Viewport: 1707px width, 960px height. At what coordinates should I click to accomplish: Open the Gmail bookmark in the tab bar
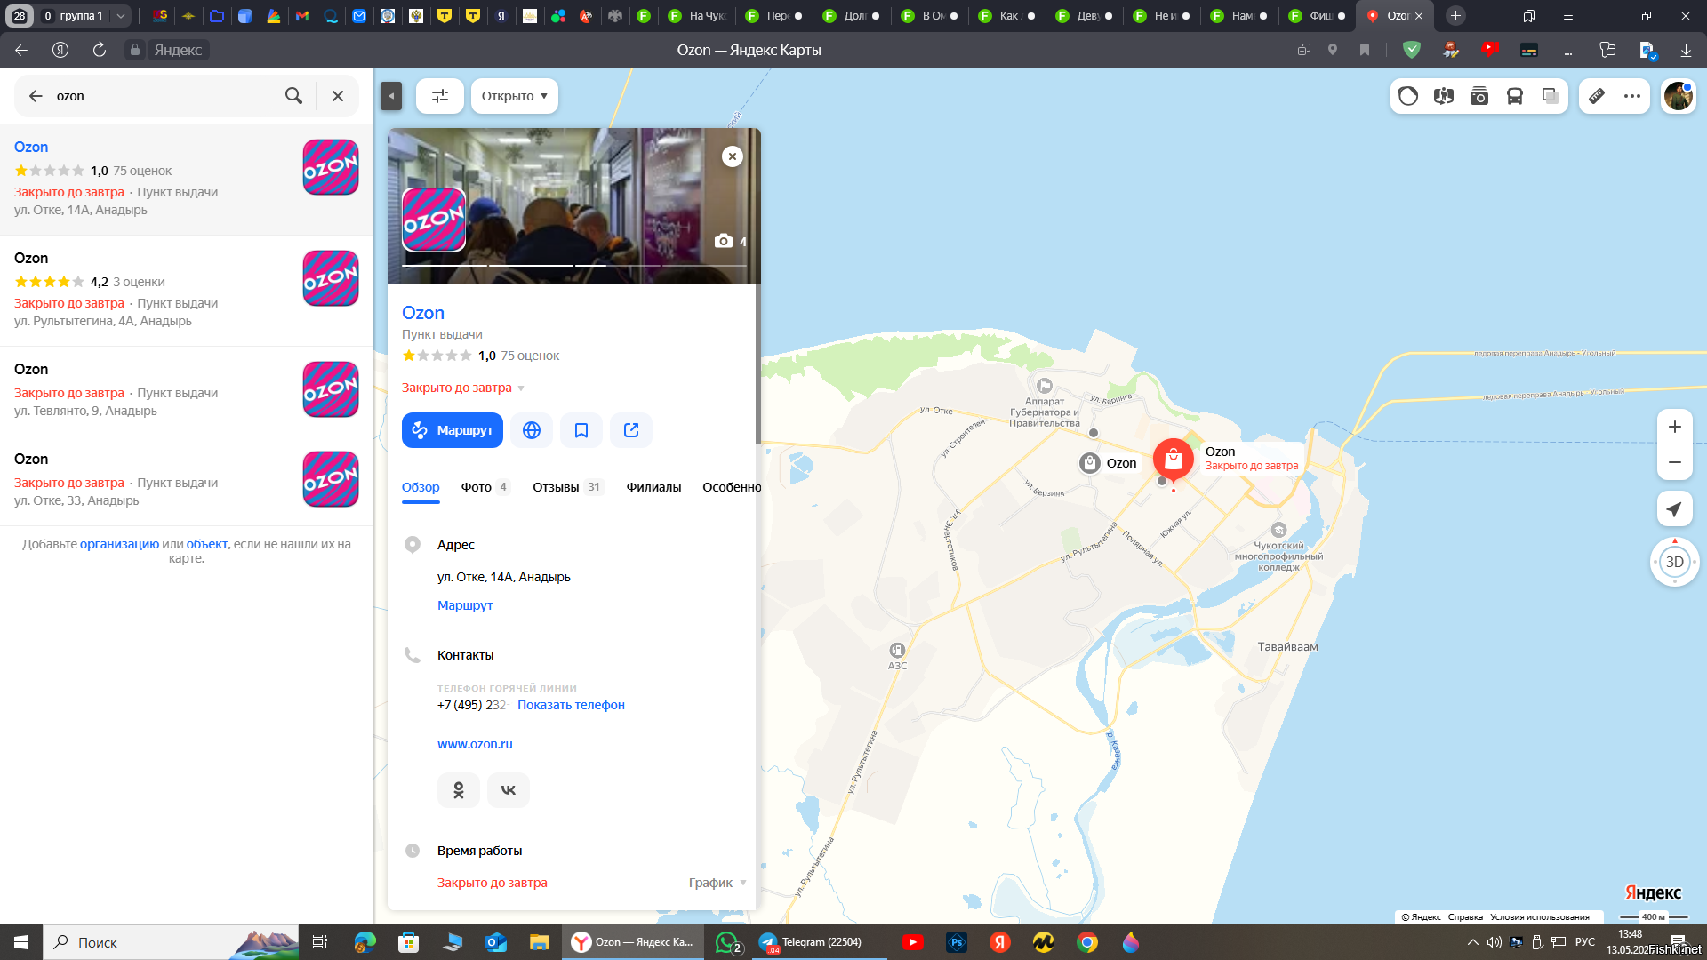click(x=302, y=16)
